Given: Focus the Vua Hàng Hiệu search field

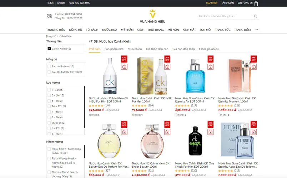Looking at the screenshot, I should [226, 16].
